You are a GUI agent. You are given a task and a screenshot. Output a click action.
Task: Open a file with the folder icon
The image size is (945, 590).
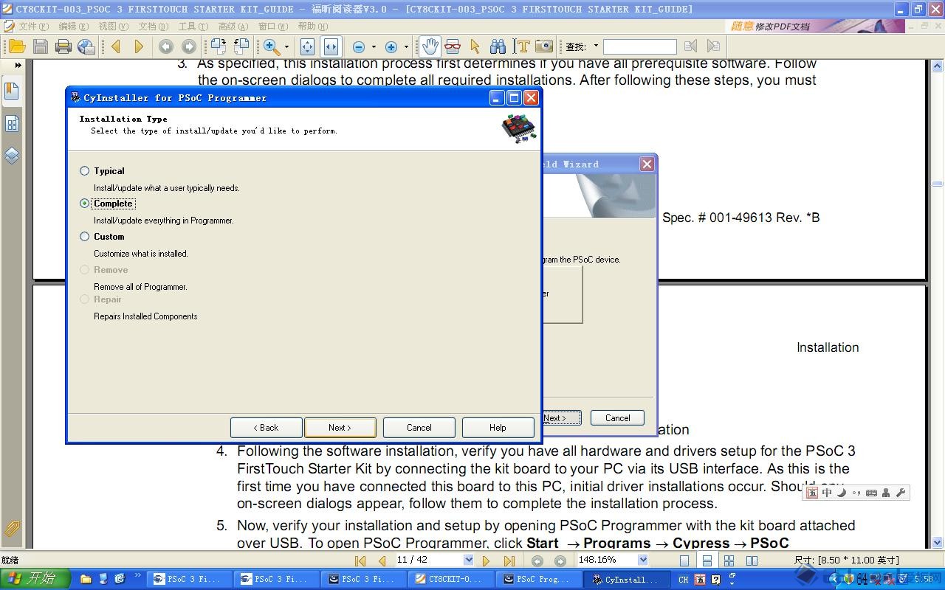(17, 46)
